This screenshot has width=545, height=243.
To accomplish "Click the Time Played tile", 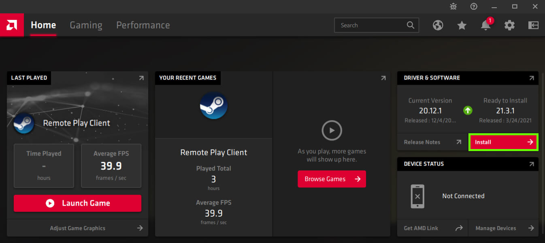I will pyautogui.click(x=44, y=166).
